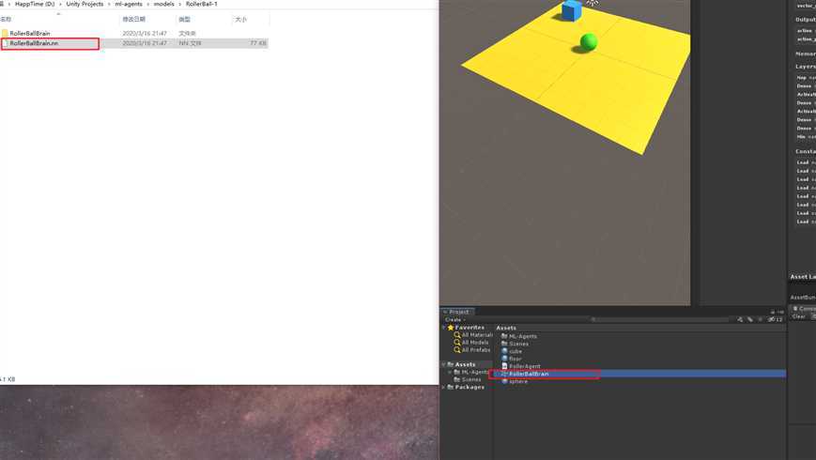Image resolution: width=816 pixels, height=460 pixels.
Task: Open the chevron after models
Action: point(180,4)
